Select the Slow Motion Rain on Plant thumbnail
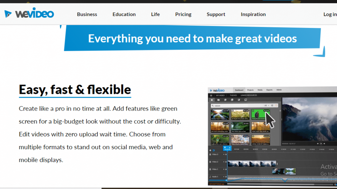 click(x=240, y=127)
